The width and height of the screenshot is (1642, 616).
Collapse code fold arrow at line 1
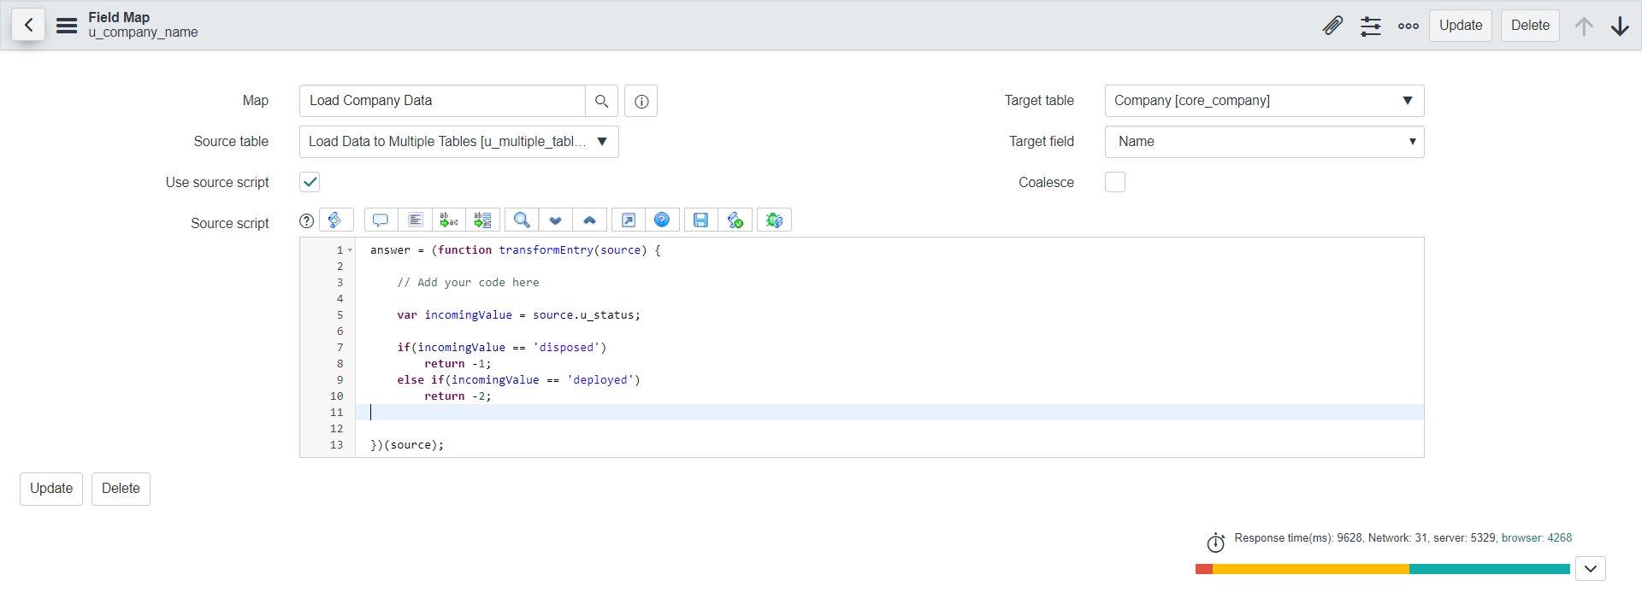click(x=350, y=250)
